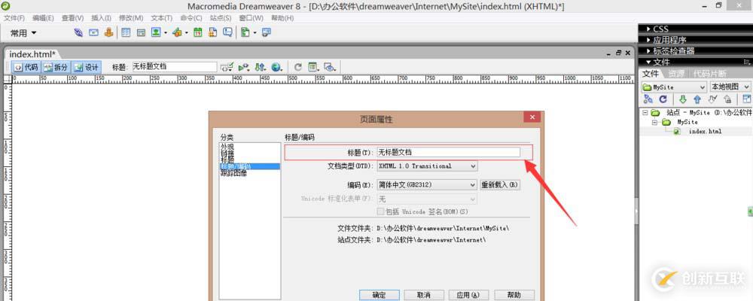753x301 pixels.
Task: Open the Images icon dropdown arrow
Action: click(165, 33)
